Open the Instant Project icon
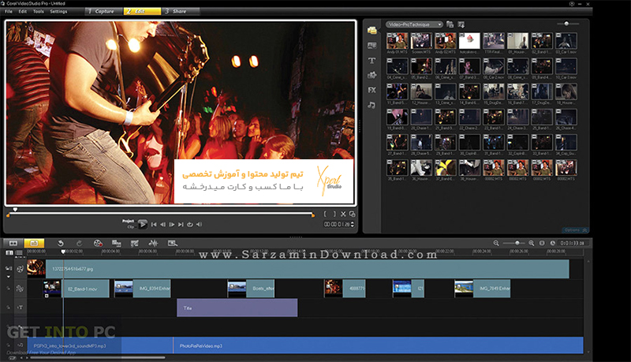 pyautogui.click(x=116, y=243)
